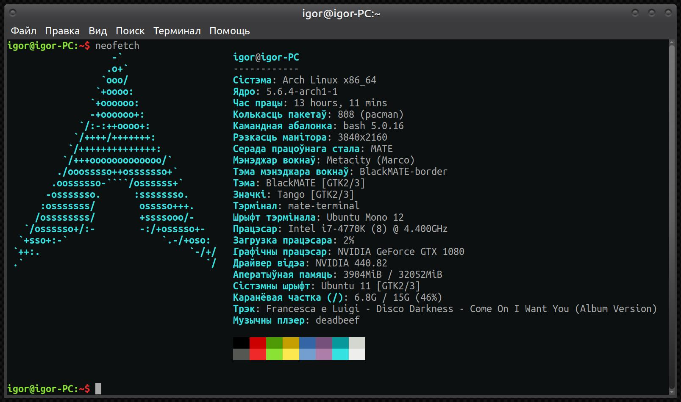Open the Терминал menu

pyautogui.click(x=177, y=31)
